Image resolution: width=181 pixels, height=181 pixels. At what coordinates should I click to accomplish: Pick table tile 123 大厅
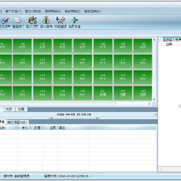tap(42, 77)
